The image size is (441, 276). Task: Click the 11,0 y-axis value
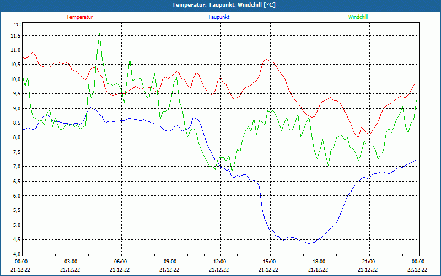click(15, 50)
